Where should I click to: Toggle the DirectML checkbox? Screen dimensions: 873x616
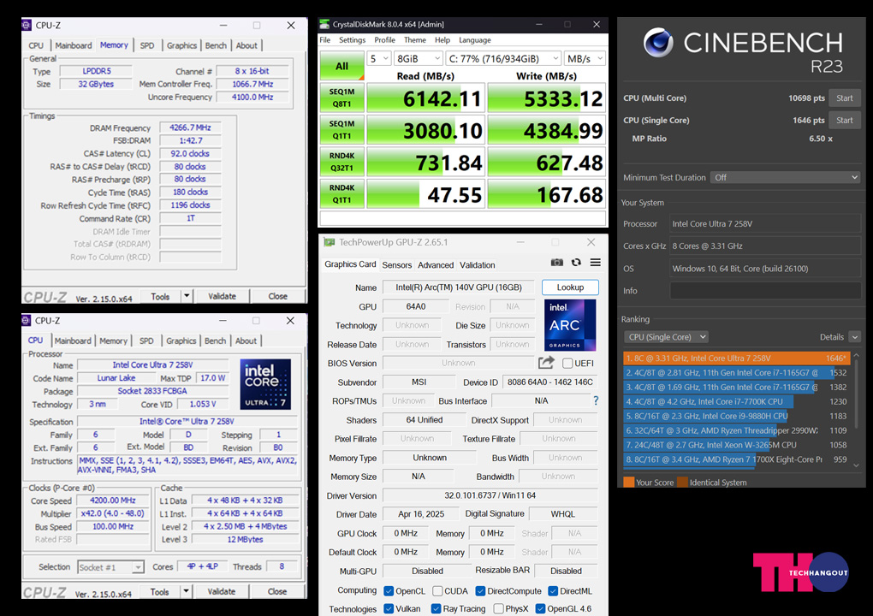point(553,591)
